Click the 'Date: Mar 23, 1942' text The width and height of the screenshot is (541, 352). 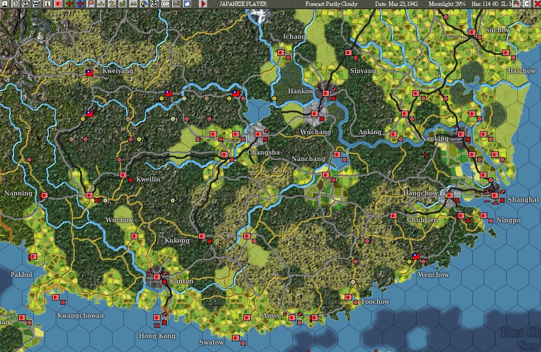click(396, 4)
